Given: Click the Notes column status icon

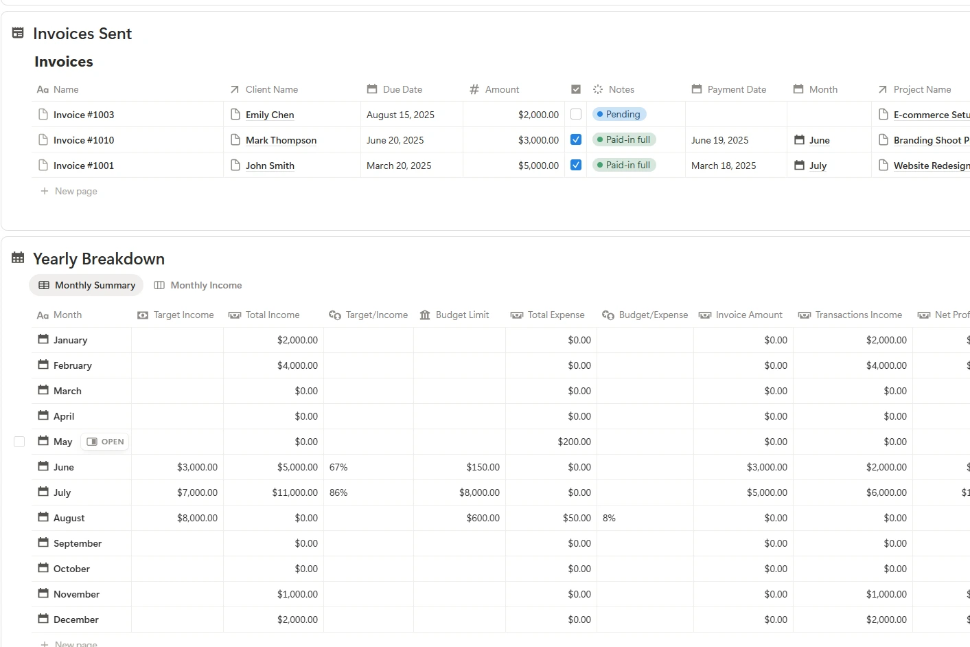Looking at the screenshot, I should pyautogui.click(x=598, y=89).
